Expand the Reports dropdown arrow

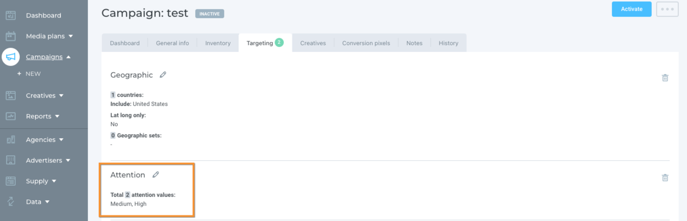[x=57, y=116]
